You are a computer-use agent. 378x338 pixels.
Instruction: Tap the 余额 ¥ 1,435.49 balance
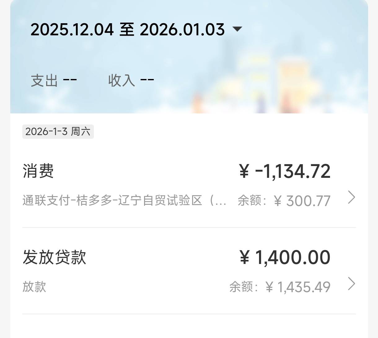tap(280, 287)
